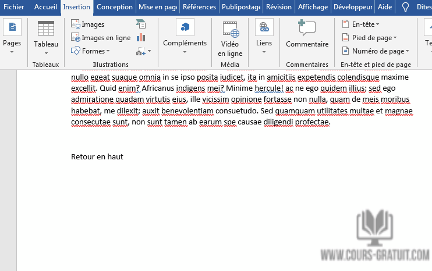Open the Aide tab

[x=385, y=7]
